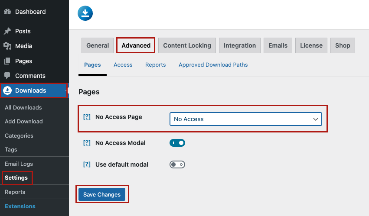
Task: Enable the Use default modal toggle
Action: [x=177, y=164]
